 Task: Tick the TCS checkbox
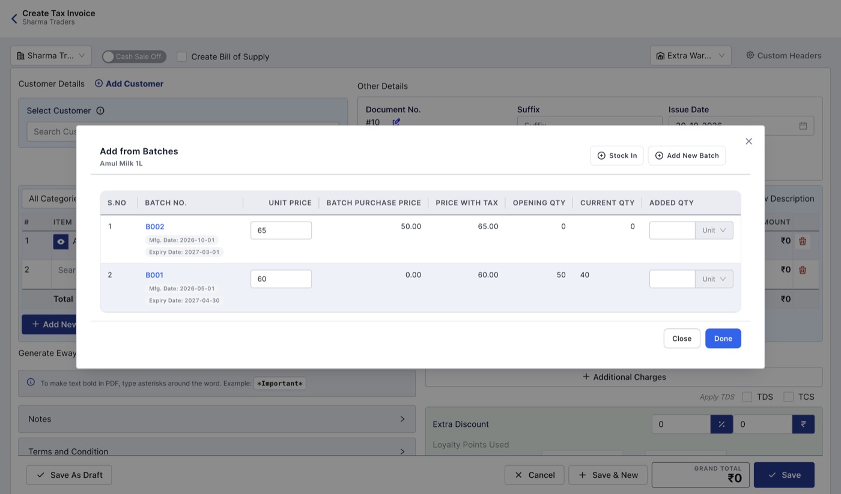pyautogui.click(x=789, y=397)
